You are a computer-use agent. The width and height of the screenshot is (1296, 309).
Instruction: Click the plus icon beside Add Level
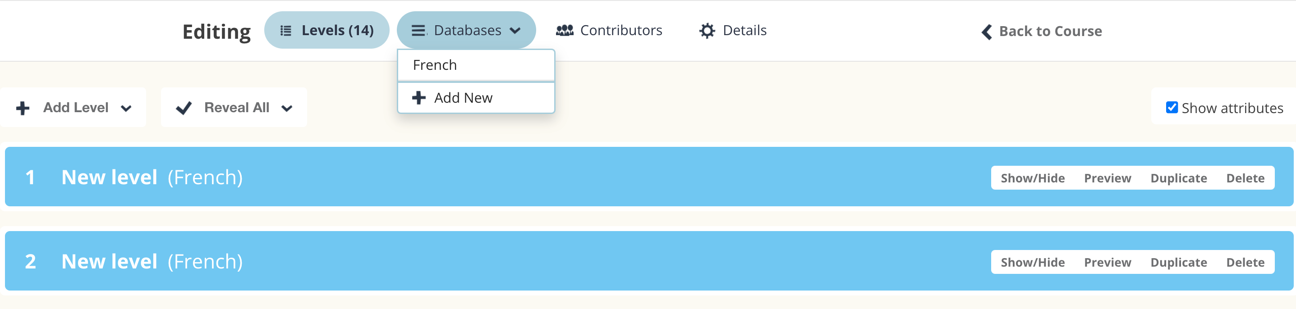(x=23, y=108)
